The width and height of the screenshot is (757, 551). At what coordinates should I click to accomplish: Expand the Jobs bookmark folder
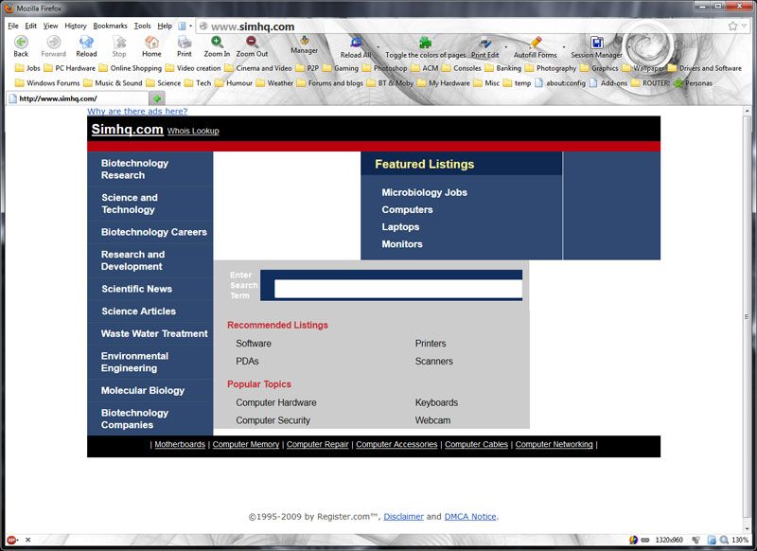point(27,68)
